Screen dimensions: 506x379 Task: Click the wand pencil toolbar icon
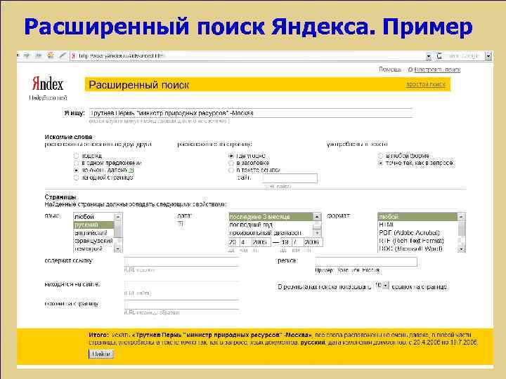(63, 55)
